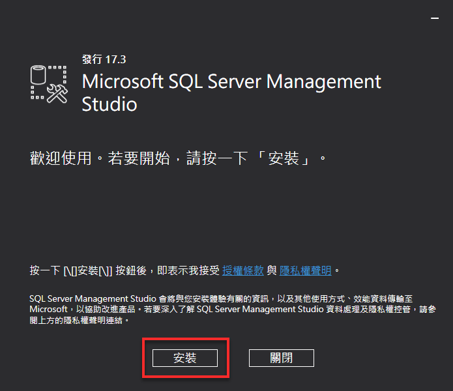The image size is (453, 391).
Task: Click the 關閉 close button
Action: click(282, 358)
